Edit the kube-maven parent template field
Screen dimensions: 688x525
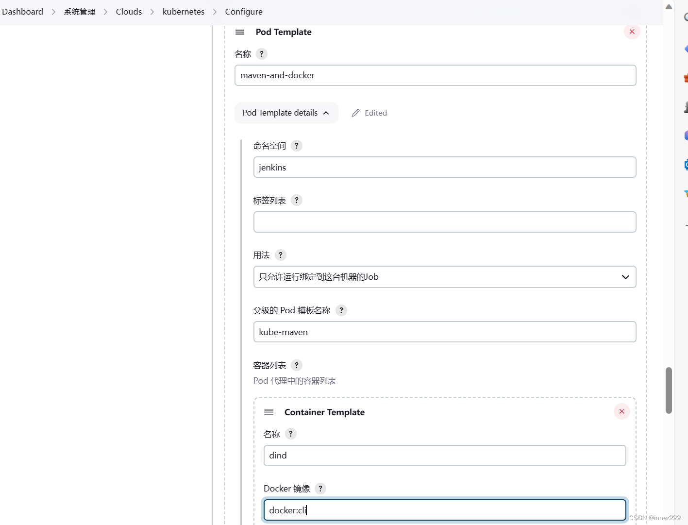[x=445, y=332]
